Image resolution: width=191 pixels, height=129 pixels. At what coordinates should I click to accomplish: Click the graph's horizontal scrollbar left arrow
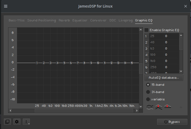tap(10, 111)
